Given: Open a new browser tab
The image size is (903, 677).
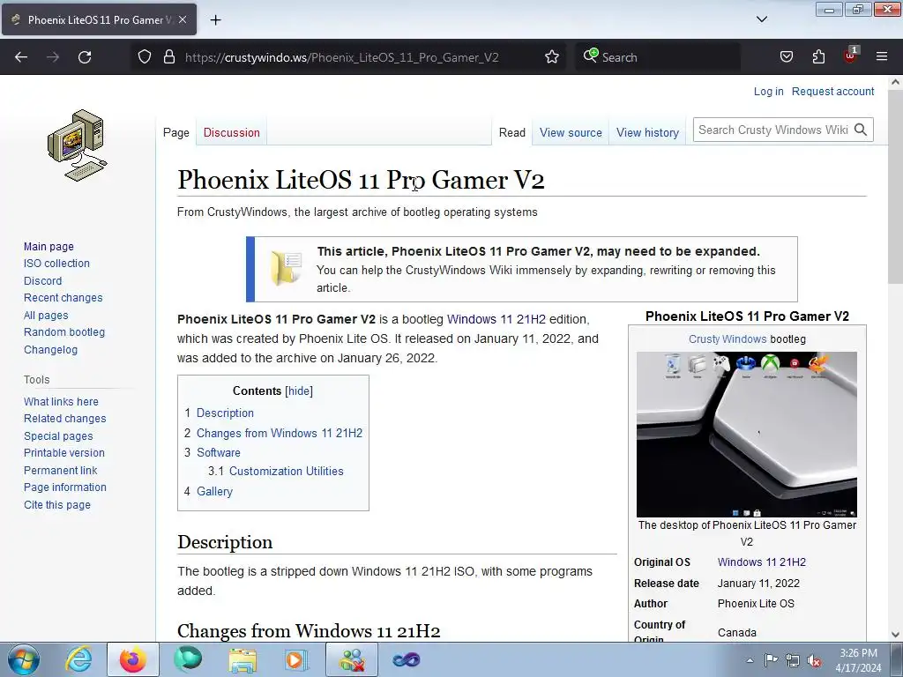Looking at the screenshot, I should click(215, 20).
